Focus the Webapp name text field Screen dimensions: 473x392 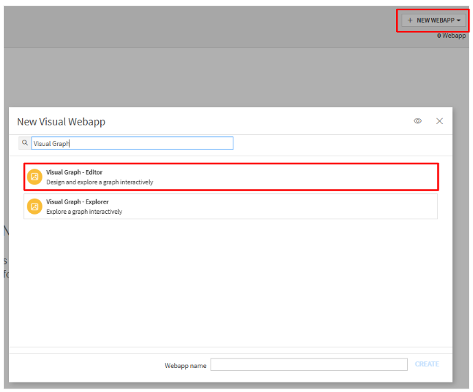[x=308, y=365]
